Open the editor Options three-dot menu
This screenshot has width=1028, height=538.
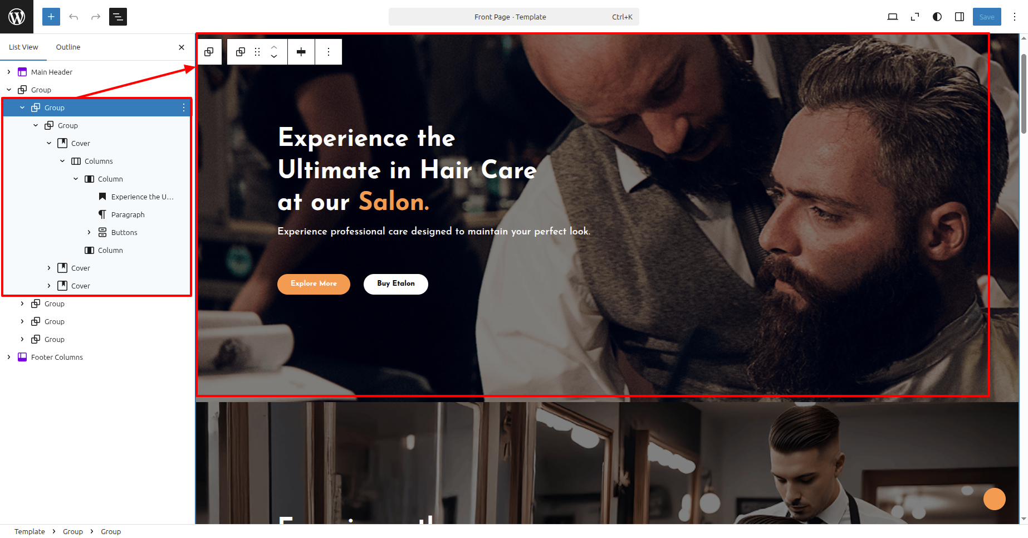coord(1015,17)
